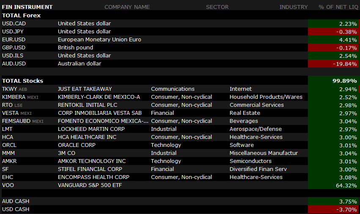Select the USD CASH row
The height and width of the screenshot is (214, 360).
[180, 209]
